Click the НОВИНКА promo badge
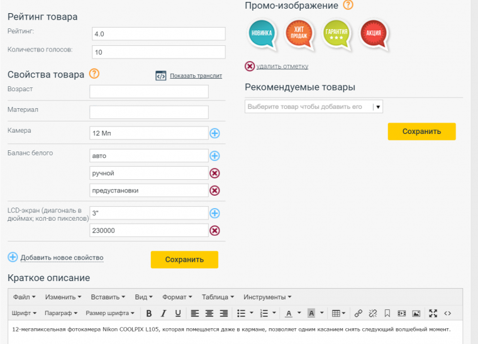The width and height of the screenshot is (478, 344). point(262,34)
